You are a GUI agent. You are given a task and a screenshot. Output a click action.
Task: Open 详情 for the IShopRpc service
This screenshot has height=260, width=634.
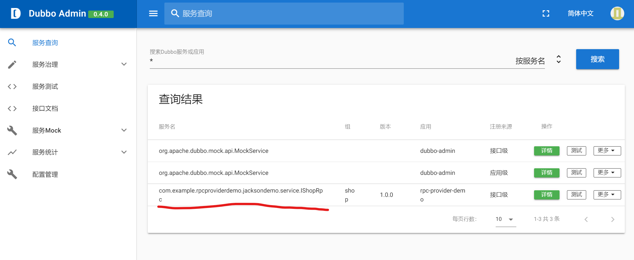pos(546,195)
